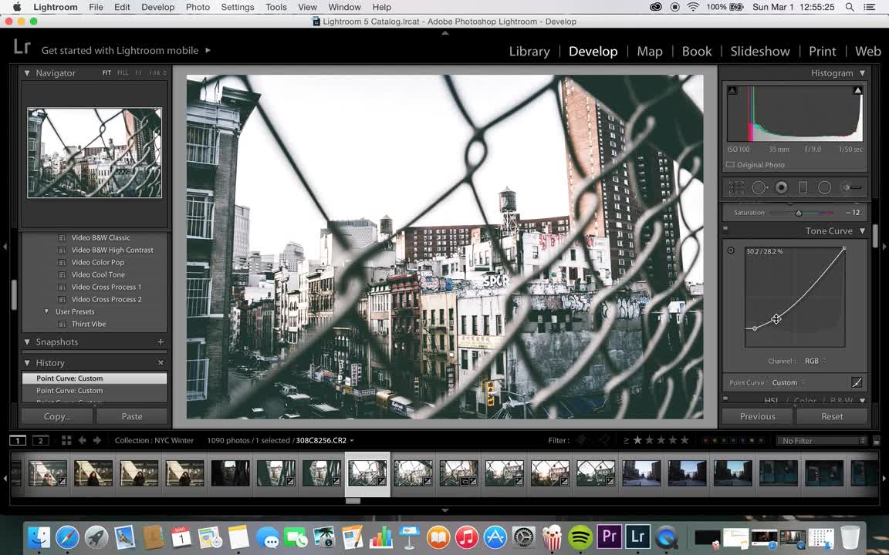Collapse the Tone Curve panel
The width and height of the screenshot is (889, 555).
click(x=862, y=231)
